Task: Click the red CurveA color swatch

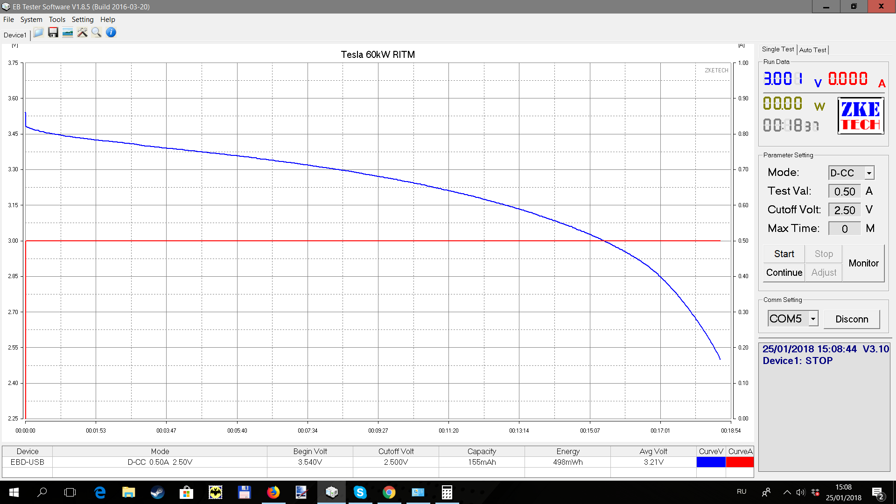Action: [740, 462]
